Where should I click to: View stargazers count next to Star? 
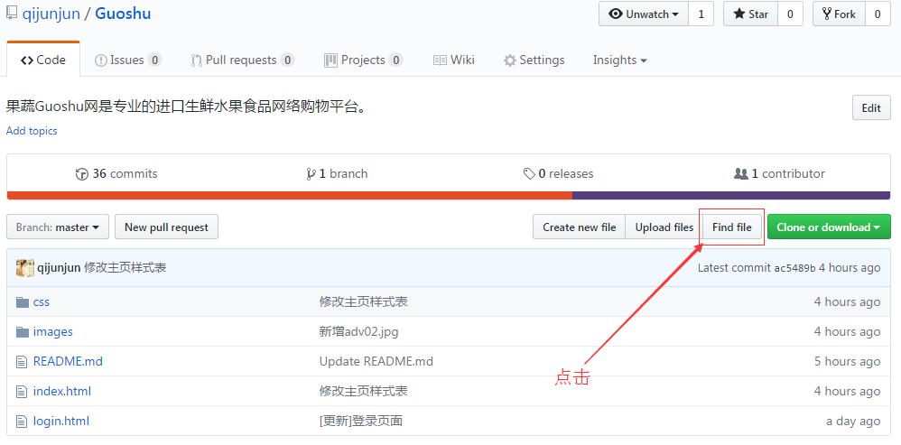coord(790,14)
